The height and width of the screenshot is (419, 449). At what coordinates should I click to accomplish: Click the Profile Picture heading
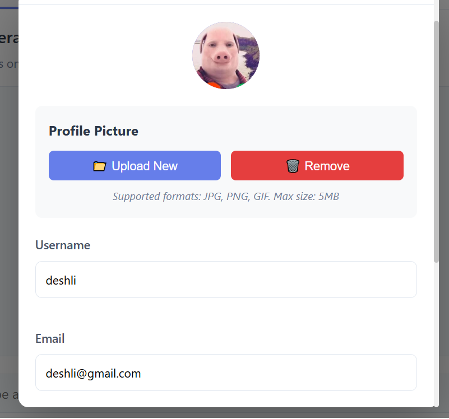[94, 131]
